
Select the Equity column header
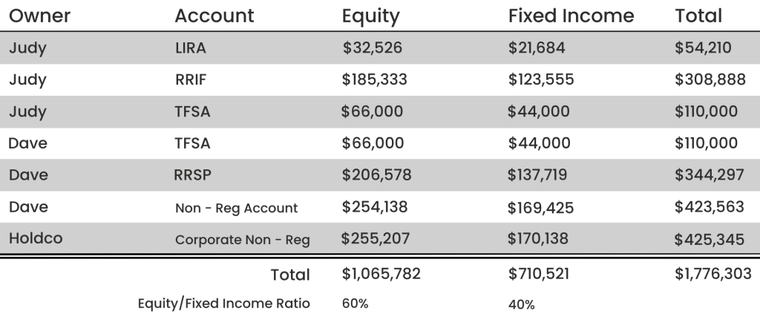[x=371, y=16]
